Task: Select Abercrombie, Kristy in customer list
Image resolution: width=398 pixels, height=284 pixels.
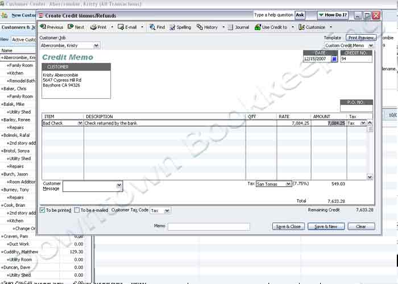Action: tap(18, 57)
